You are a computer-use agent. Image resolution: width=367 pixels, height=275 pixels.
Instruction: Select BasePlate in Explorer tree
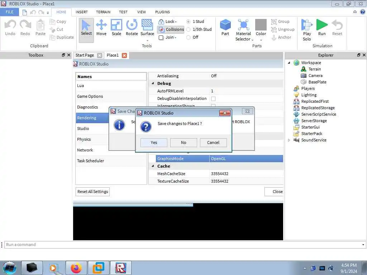[317, 82]
